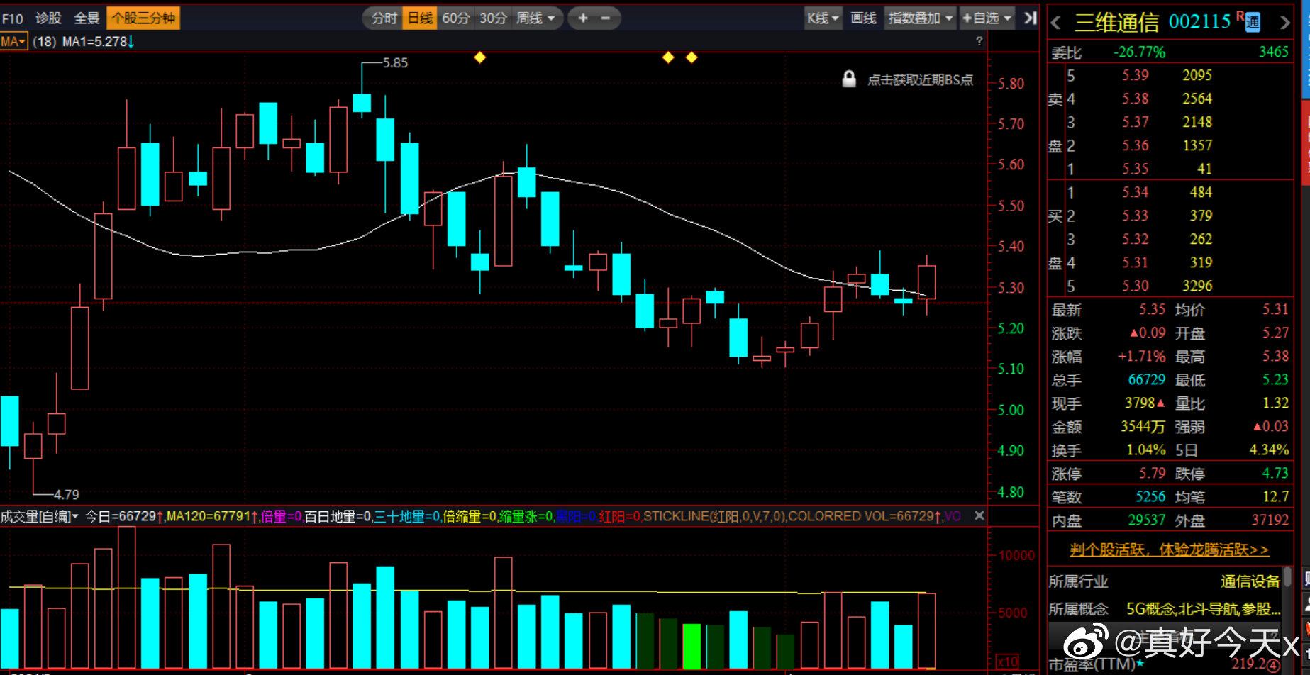Go to next stock arrow
Image resolution: width=1310 pixels, height=675 pixels.
(x=1284, y=23)
